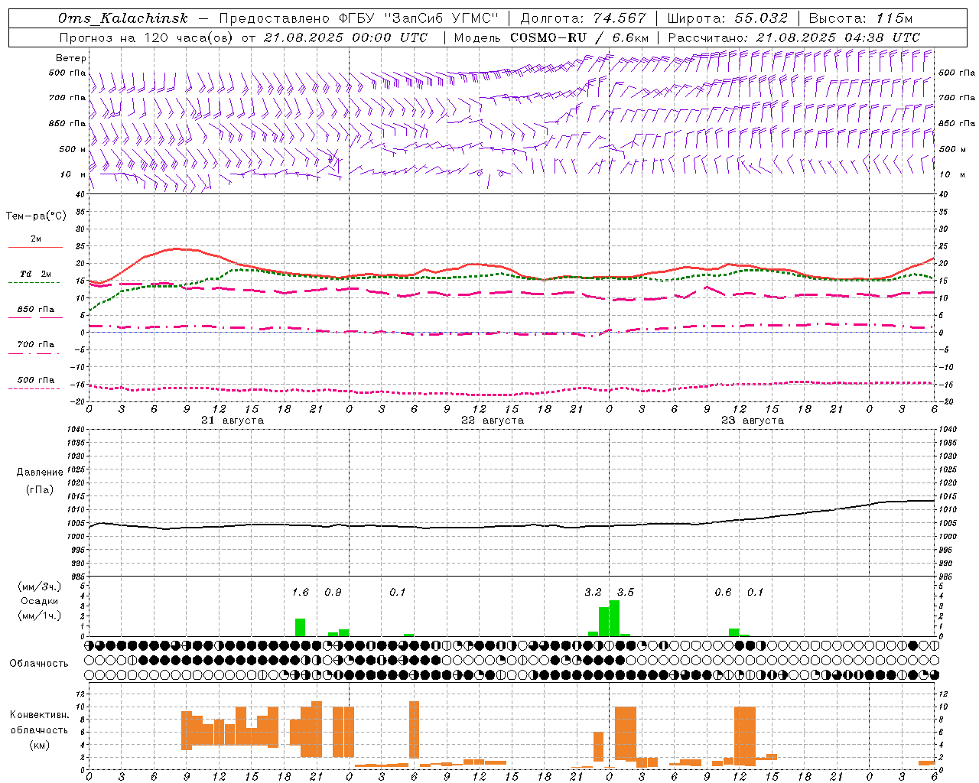Image resolution: width=979 pixels, height=783 pixels.
Task: Click the "23 августа" date label
Action: 753,421
